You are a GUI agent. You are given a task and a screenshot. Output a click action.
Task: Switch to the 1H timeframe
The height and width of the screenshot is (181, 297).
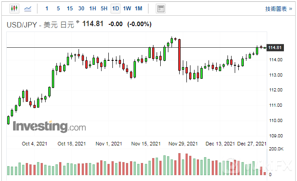click(x=93, y=9)
